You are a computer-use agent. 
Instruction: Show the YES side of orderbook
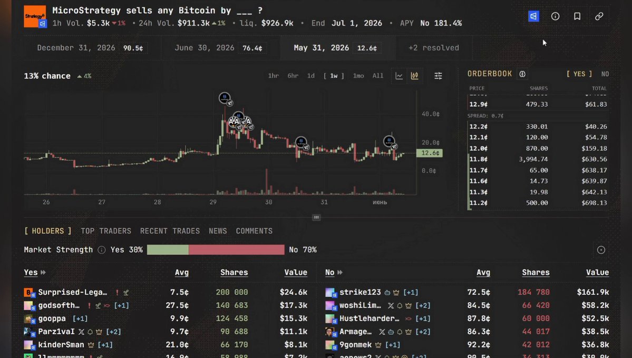tap(579, 74)
